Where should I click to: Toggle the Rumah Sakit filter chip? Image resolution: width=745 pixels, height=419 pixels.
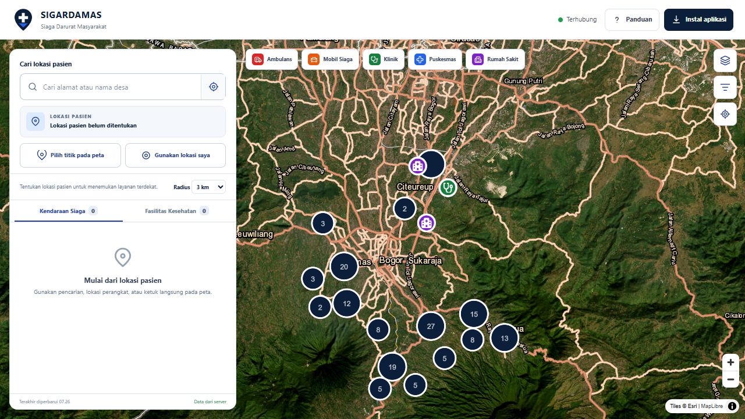coord(495,59)
